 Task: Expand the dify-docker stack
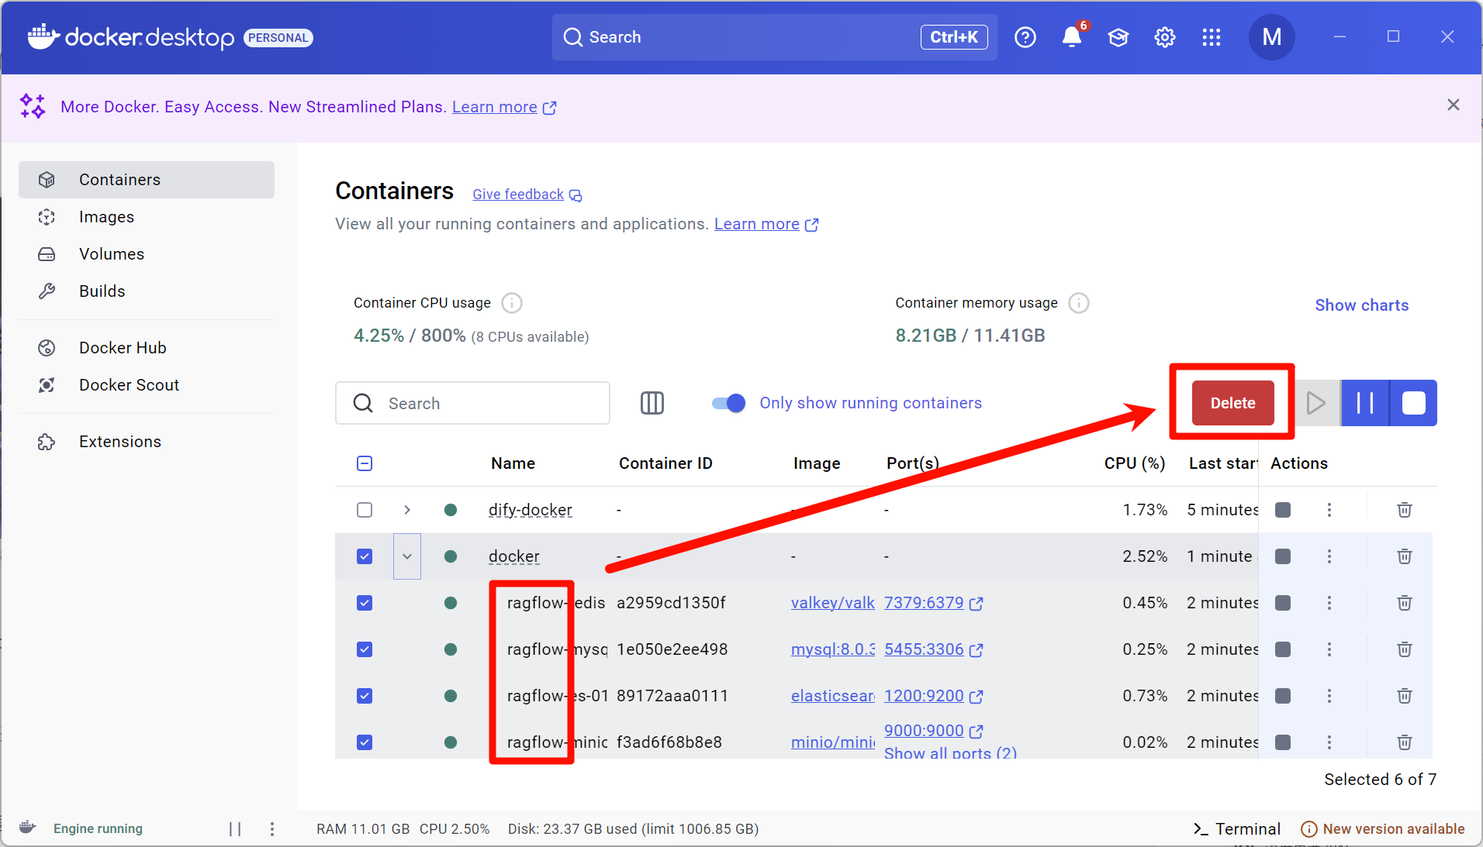pos(407,510)
